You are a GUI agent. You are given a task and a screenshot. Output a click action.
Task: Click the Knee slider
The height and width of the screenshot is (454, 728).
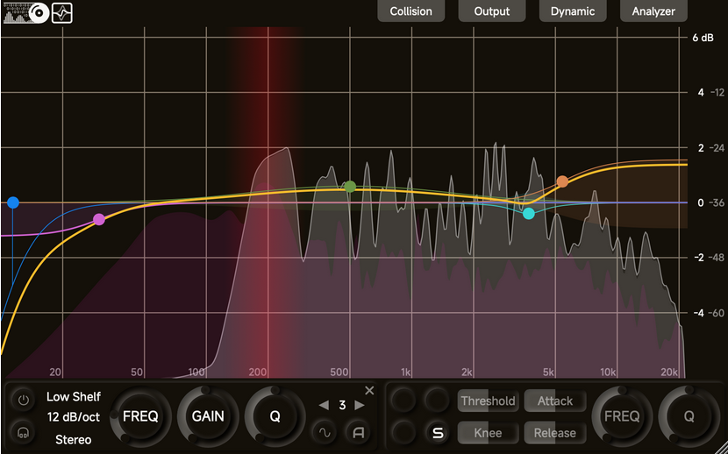click(x=488, y=433)
